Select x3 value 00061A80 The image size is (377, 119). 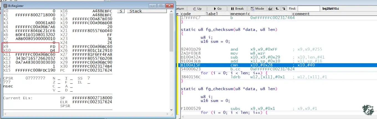tap(45, 23)
